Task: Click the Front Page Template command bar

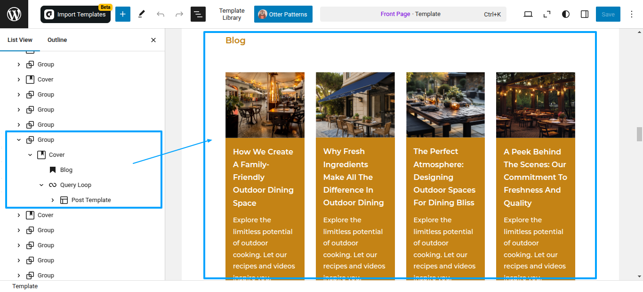Action: [413, 14]
